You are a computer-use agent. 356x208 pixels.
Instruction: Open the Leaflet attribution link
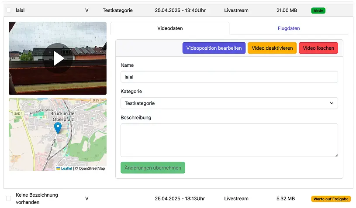[x=66, y=168]
